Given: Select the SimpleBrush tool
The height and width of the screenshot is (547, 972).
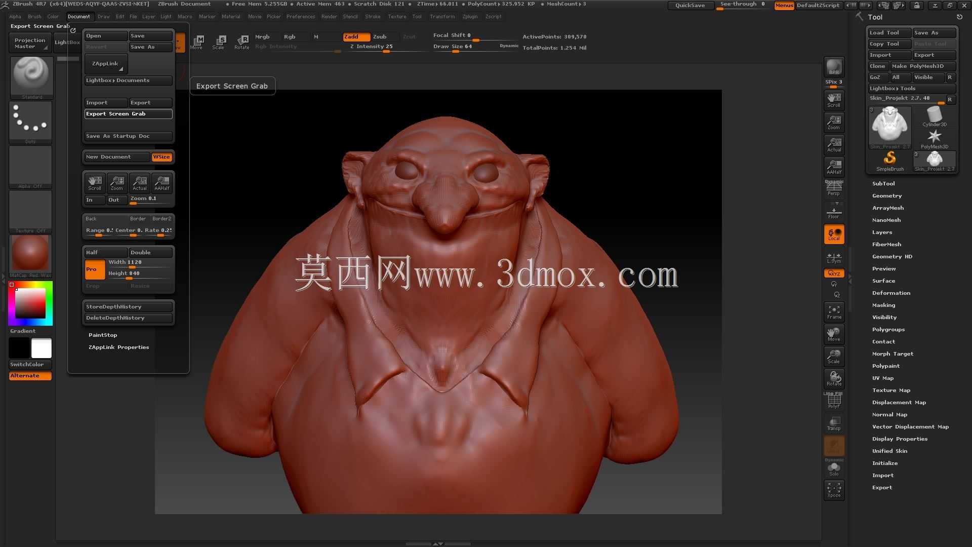Looking at the screenshot, I should point(890,162).
